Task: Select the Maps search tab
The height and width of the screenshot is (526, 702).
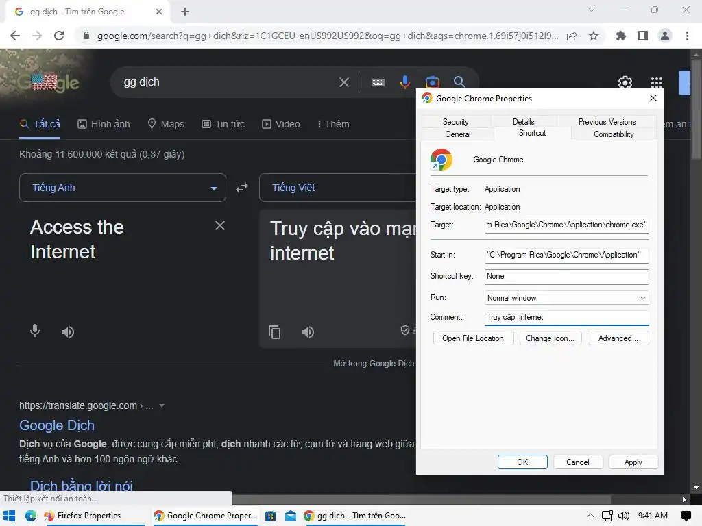Action: click(x=166, y=125)
